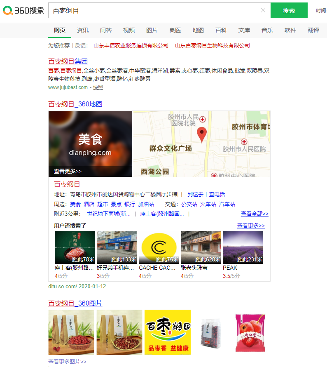
Task: Click the 反馈 link
Action: [x=80, y=45]
